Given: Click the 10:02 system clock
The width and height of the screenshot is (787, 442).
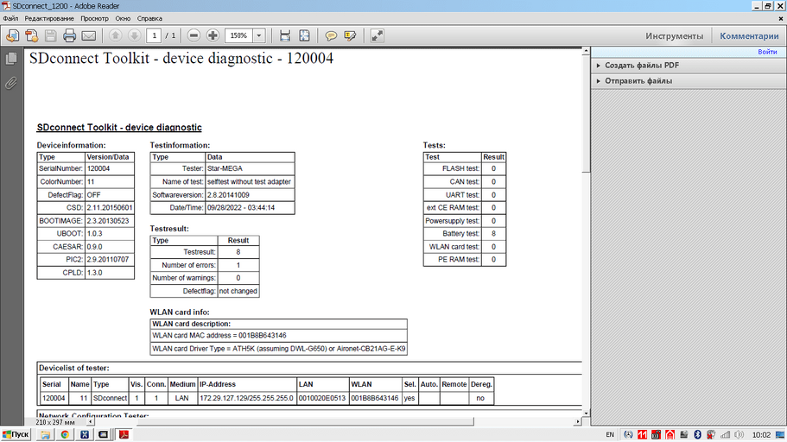Looking at the screenshot, I should tap(761, 434).
